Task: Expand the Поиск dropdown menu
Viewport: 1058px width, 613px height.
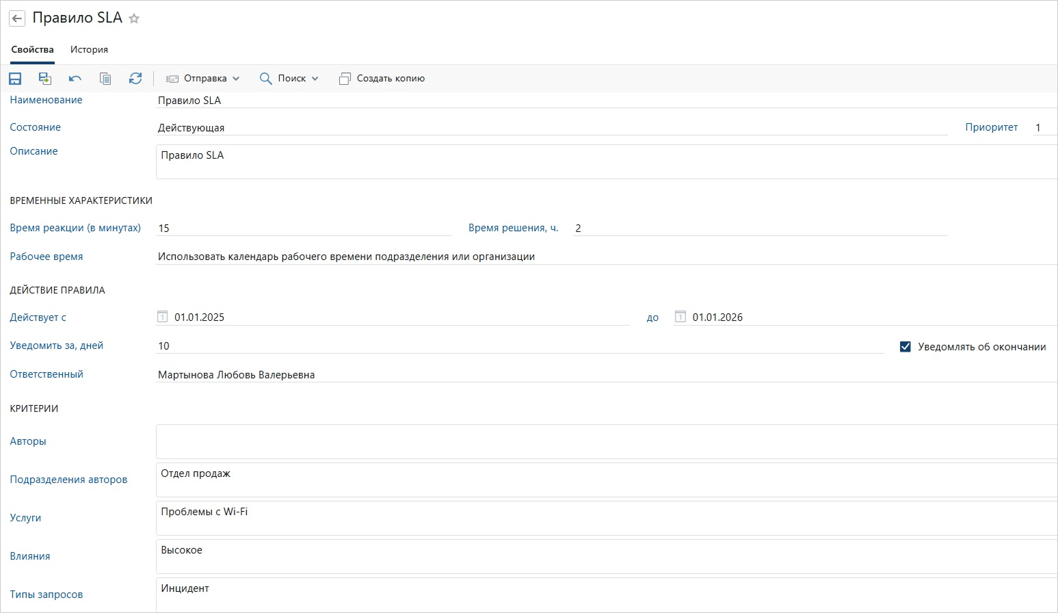Action: (289, 79)
